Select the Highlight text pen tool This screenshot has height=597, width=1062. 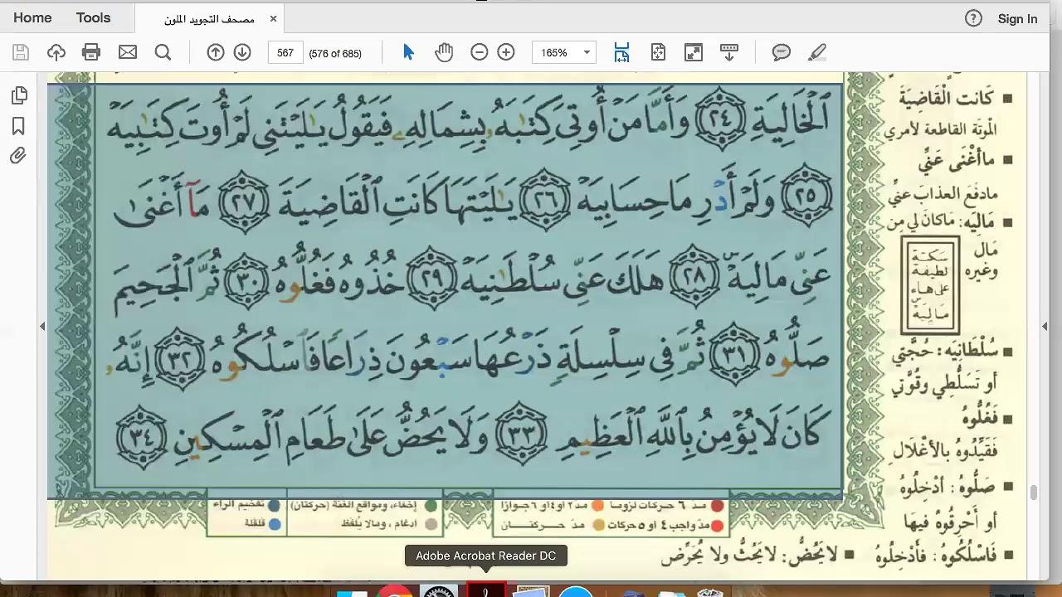817,52
